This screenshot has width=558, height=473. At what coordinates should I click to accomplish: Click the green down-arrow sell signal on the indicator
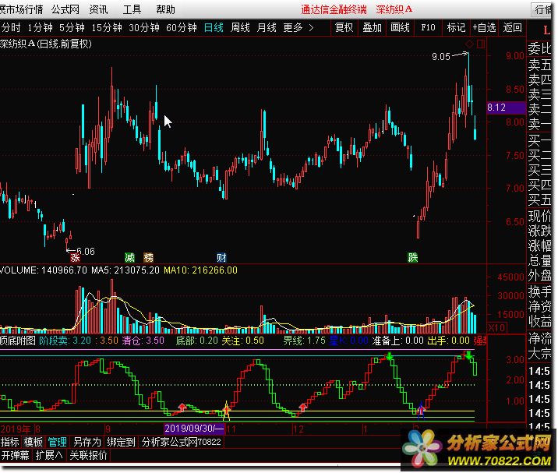point(390,358)
